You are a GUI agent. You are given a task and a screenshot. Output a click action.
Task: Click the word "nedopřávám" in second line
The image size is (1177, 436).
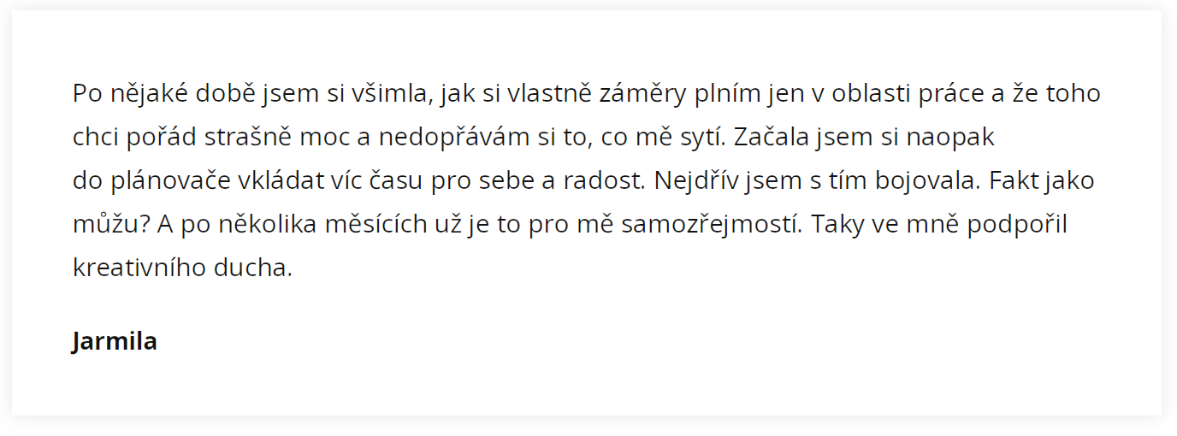[x=454, y=138]
